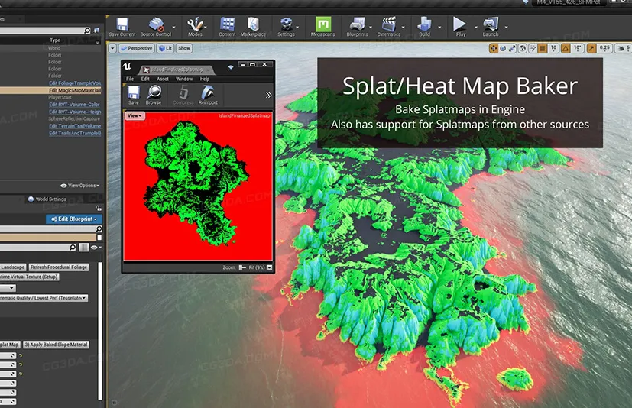632x408 pixels.
Task: Adjust the Zoom slider in texture editor
Action: pyautogui.click(x=242, y=267)
